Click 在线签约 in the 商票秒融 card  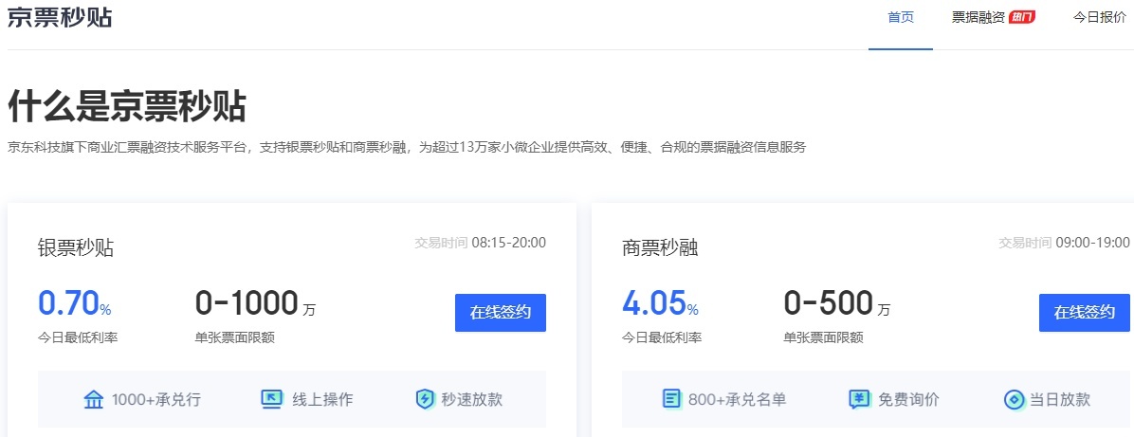[1084, 313]
